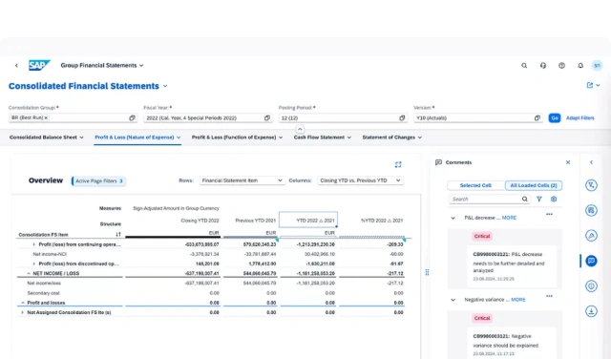Click the Closing YTD 2022 column header
The image size is (611, 359).
200,221
